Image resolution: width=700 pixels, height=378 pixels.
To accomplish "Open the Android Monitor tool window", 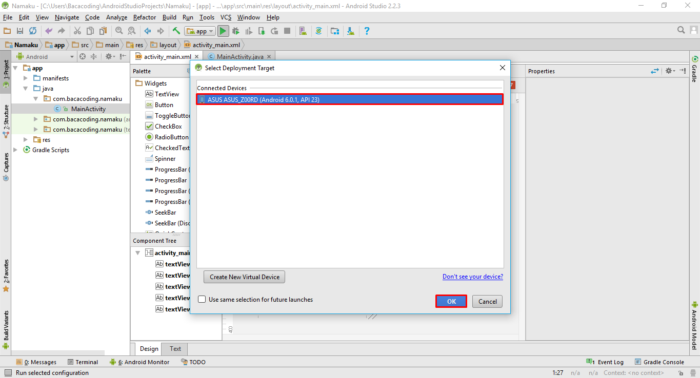I will [139, 362].
